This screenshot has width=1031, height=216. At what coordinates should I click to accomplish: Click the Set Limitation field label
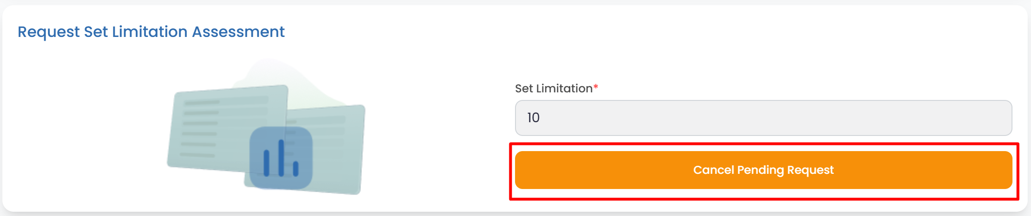pyautogui.click(x=554, y=89)
